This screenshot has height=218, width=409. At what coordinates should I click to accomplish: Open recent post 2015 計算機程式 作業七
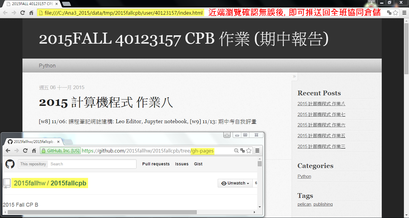(321, 114)
